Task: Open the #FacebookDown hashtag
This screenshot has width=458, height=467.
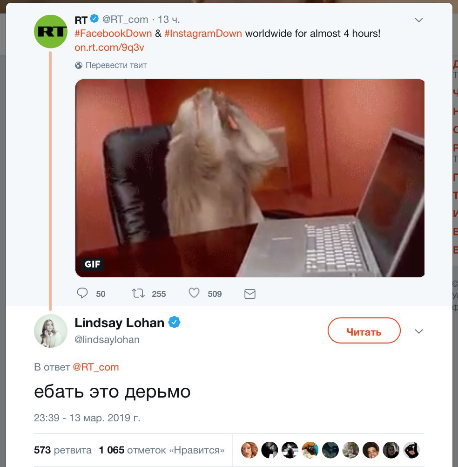Action: tap(113, 34)
